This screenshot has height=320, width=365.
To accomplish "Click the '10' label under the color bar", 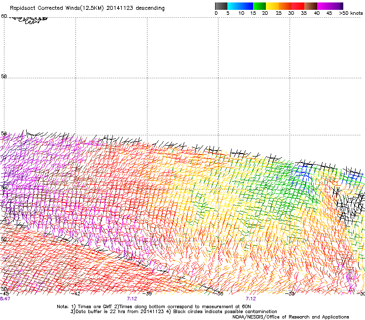I will click(x=241, y=13).
